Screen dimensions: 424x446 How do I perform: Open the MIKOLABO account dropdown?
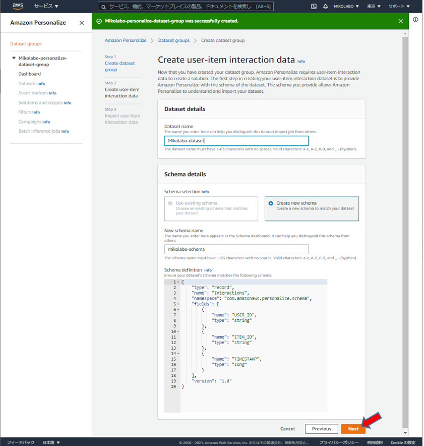pos(347,6)
